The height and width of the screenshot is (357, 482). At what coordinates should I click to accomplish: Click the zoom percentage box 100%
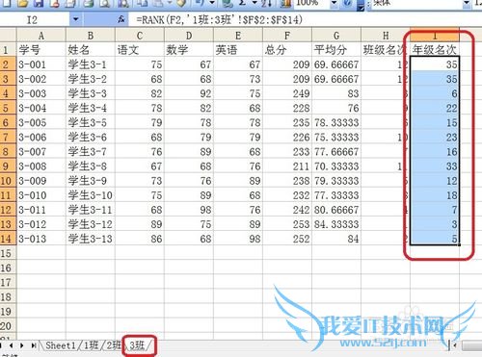[x=311, y=3]
